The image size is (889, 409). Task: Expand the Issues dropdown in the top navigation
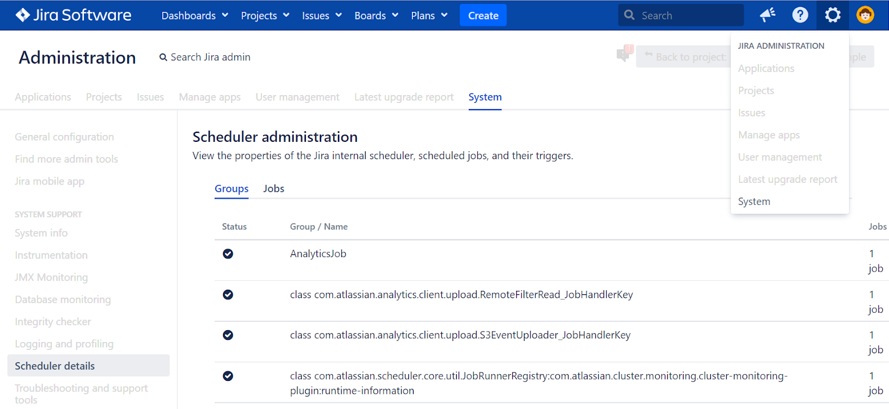322,15
